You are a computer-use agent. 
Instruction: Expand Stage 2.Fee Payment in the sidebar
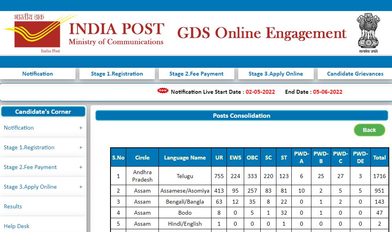(x=43, y=167)
